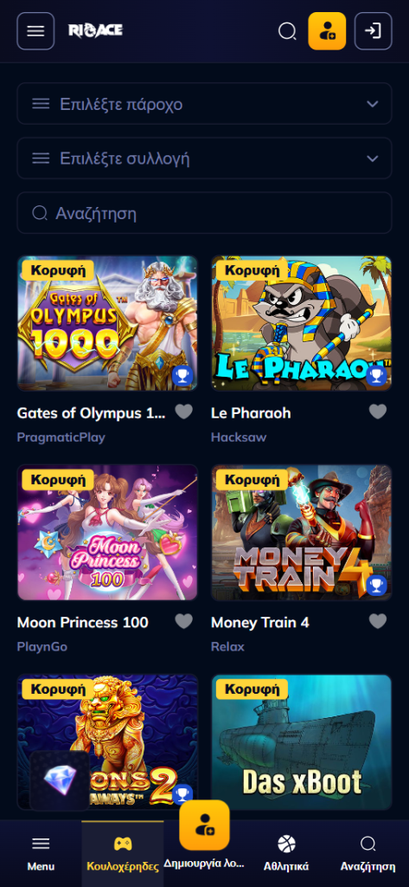
Task: Open the Das xBoot game thumbnail
Action: click(x=302, y=741)
